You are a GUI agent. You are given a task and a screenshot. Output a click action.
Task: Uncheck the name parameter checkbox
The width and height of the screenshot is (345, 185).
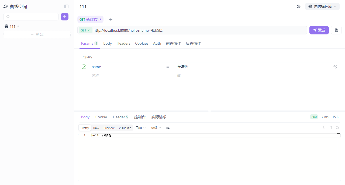[84, 67]
